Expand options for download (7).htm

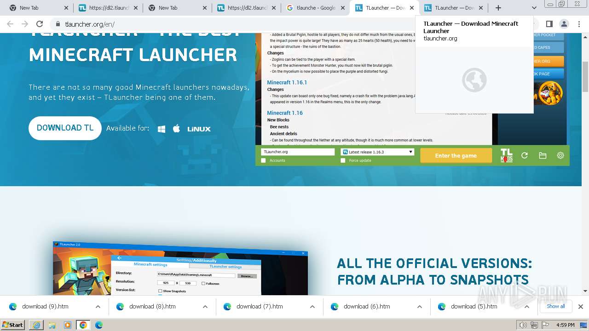pyautogui.click(x=312, y=307)
